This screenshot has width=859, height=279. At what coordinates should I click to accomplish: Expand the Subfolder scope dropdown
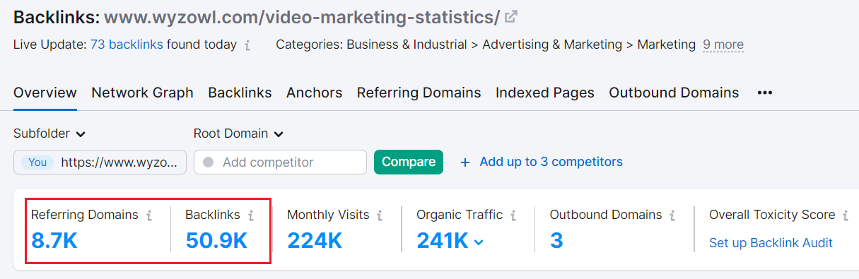coord(49,133)
